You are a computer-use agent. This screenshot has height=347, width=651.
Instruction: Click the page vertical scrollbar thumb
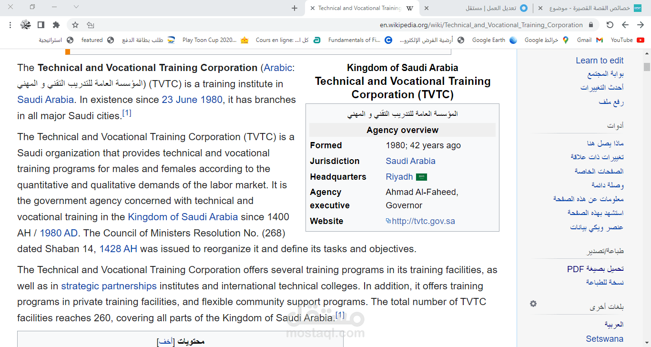point(647,67)
